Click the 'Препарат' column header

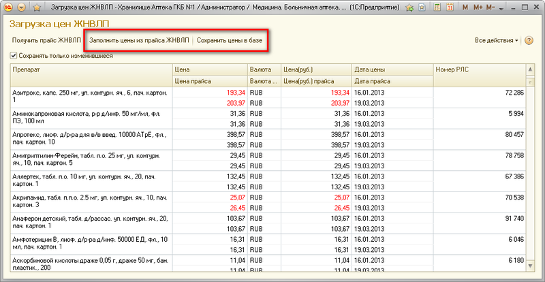[91, 75]
